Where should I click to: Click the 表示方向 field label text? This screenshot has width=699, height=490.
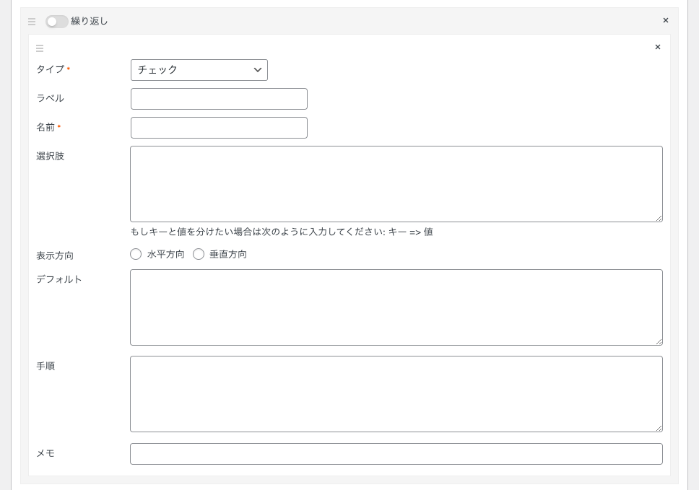click(x=55, y=255)
